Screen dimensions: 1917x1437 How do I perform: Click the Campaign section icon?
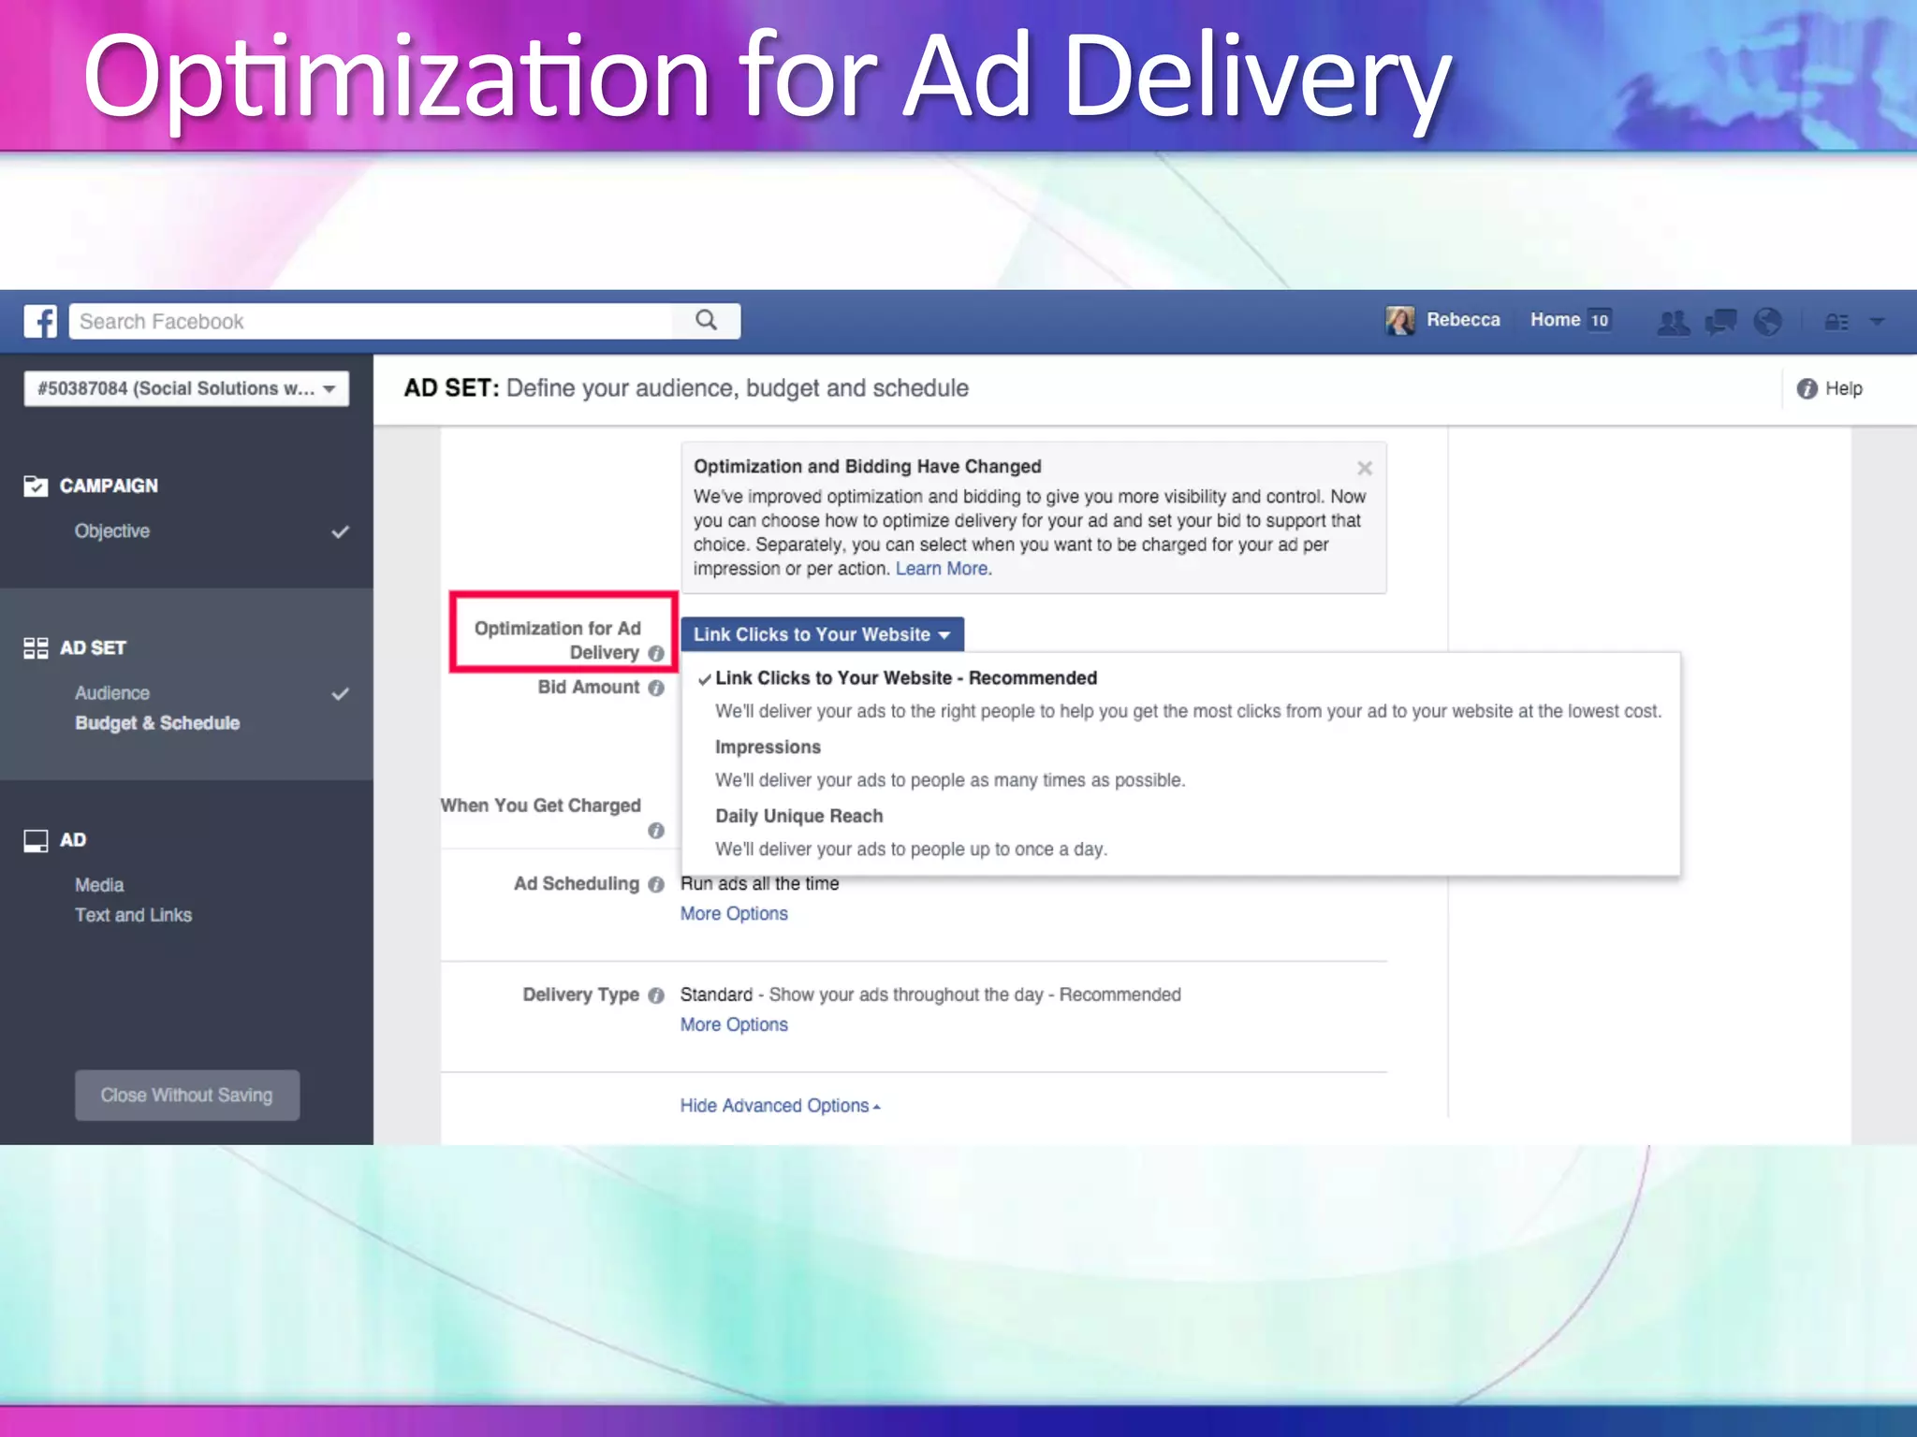click(x=36, y=486)
